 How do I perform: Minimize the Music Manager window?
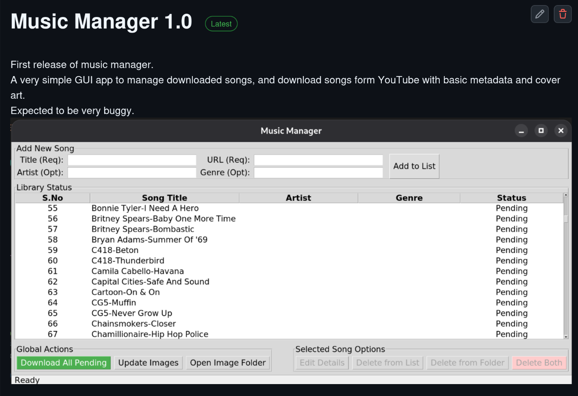point(521,131)
